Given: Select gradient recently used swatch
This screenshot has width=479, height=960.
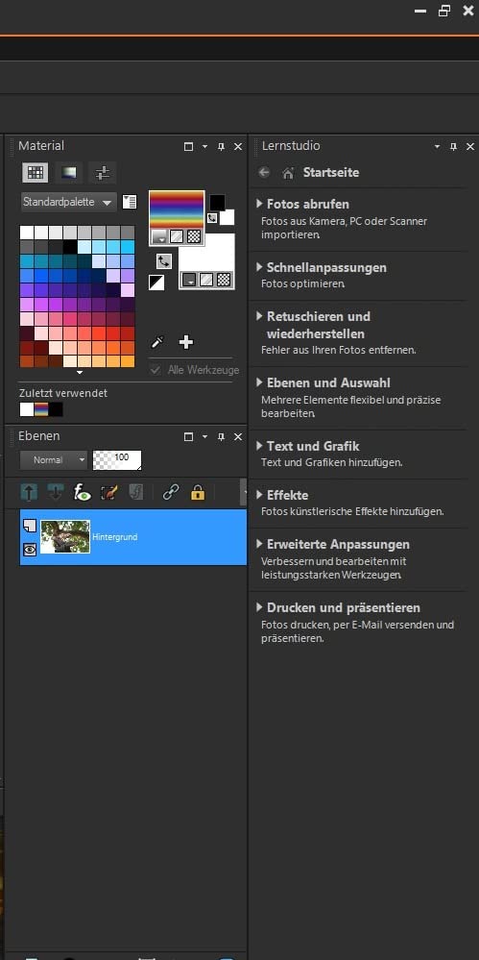Looking at the screenshot, I should pyautogui.click(x=41, y=409).
